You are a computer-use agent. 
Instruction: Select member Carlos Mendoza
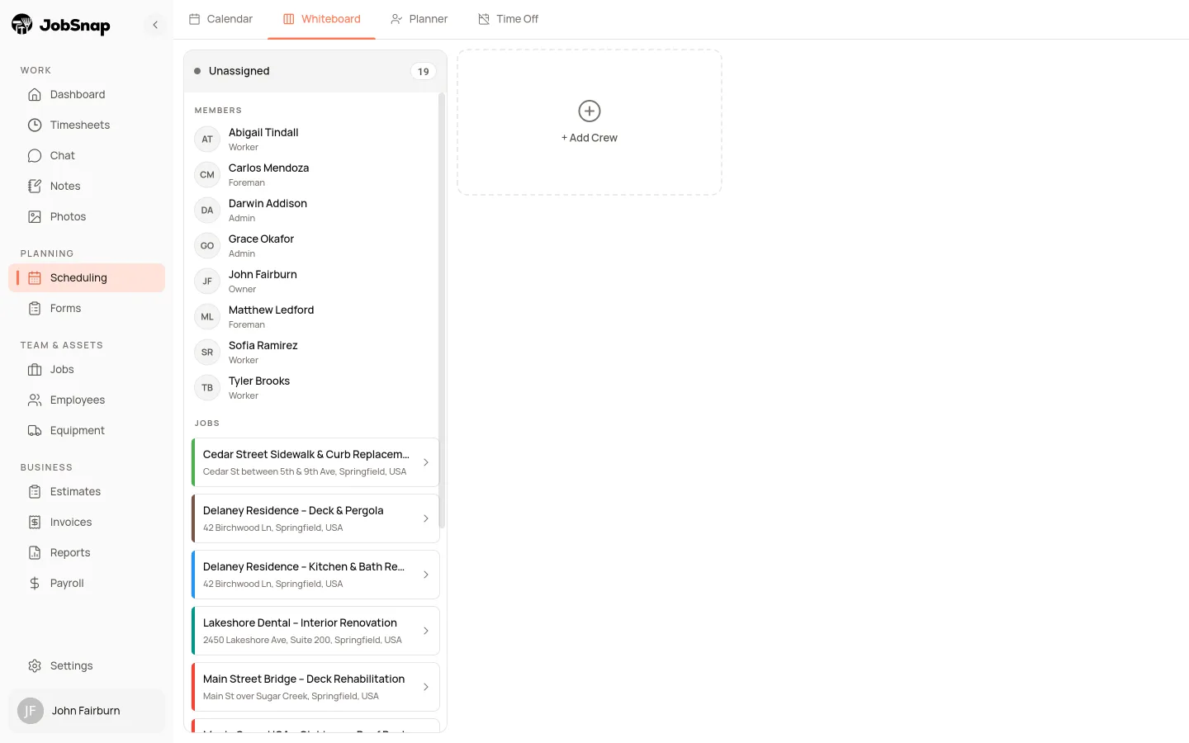coord(314,174)
